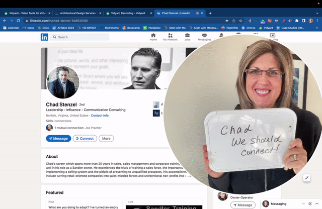The image size is (322, 209).
Task: Close the Vidyard Recording tab
Action: (151, 13)
